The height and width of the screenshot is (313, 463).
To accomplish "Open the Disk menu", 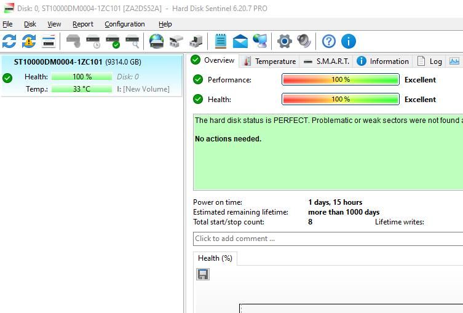I will pyautogui.click(x=30, y=24).
